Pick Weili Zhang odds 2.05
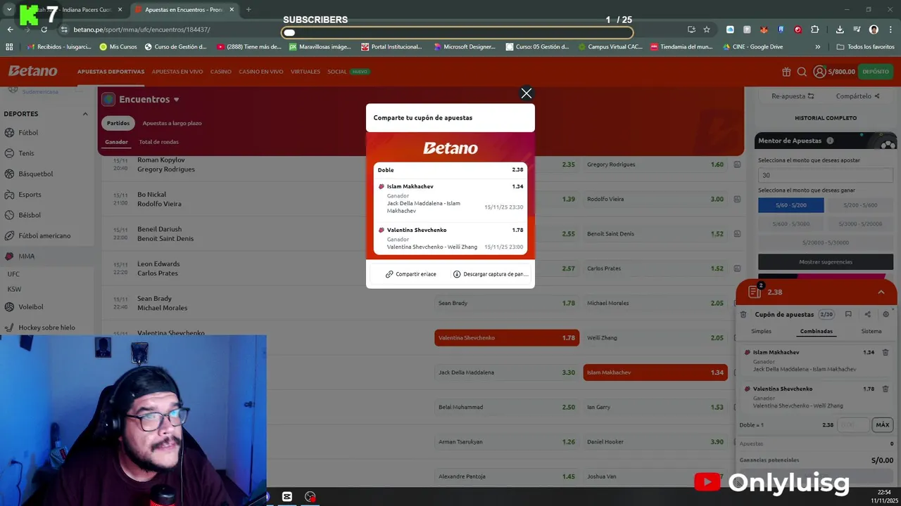This screenshot has height=506, width=901. tap(655, 338)
